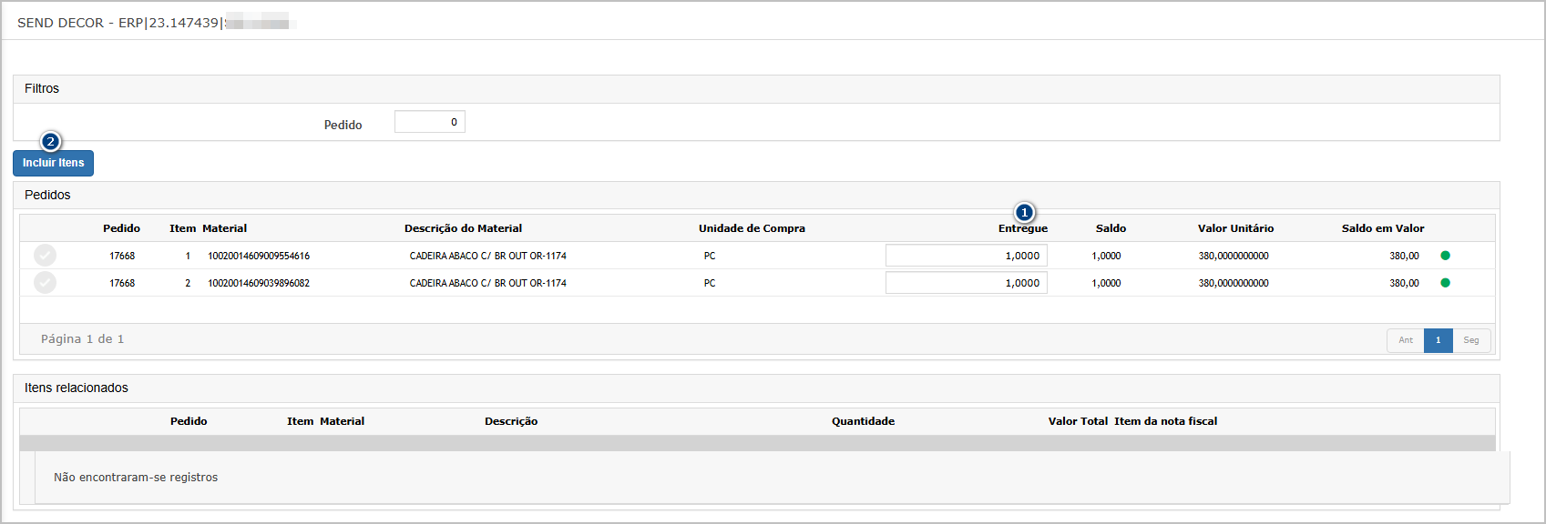
Task: Edit Entregue quantity for item 1
Action: (x=967, y=256)
